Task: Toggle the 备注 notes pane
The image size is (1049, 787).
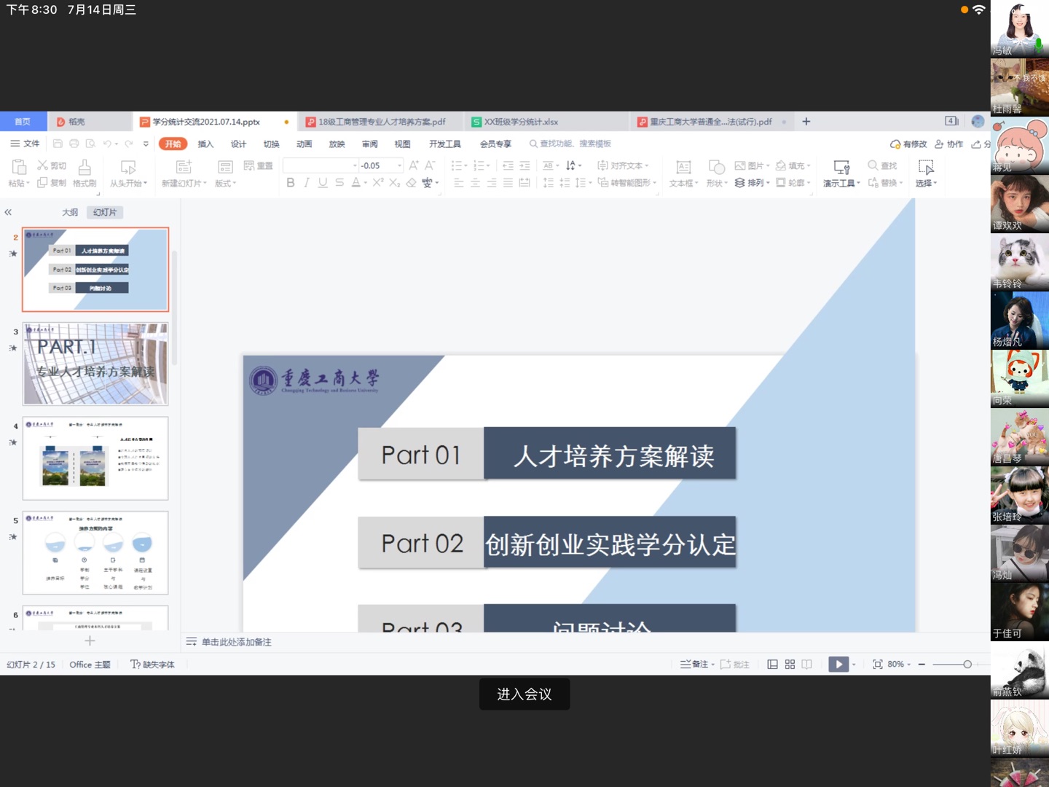Action: [695, 665]
